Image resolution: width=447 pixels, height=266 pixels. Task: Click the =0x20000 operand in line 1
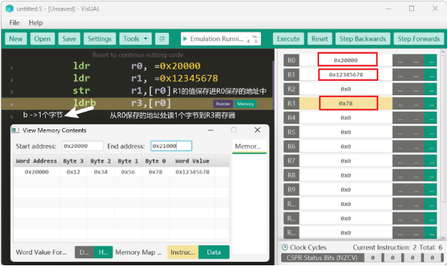tap(177, 66)
